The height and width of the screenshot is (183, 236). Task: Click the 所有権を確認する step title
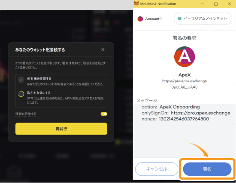(x=39, y=79)
